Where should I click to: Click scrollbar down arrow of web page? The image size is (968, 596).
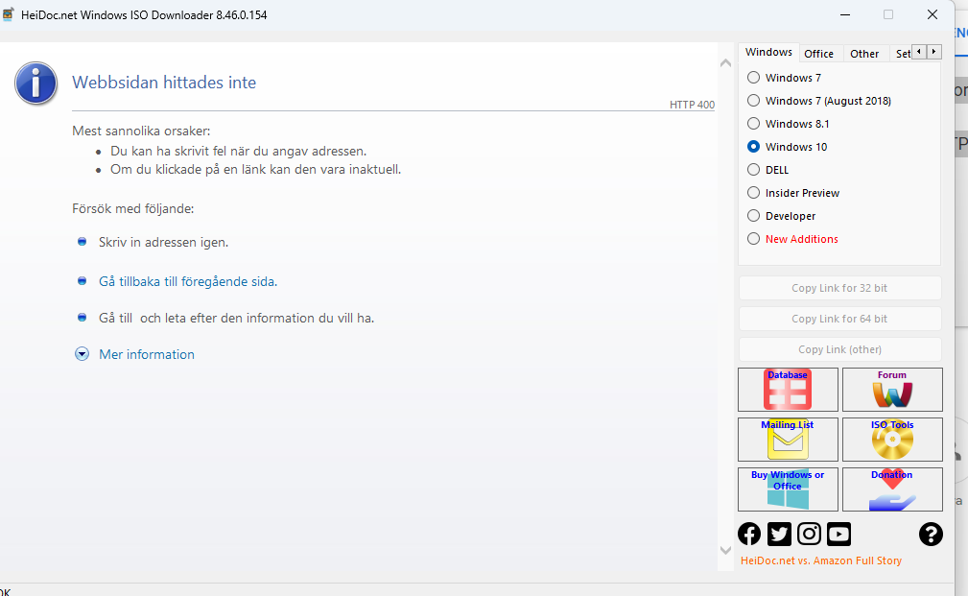pyautogui.click(x=725, y=550)
